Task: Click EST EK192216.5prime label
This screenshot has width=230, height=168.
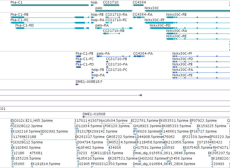Action: [25, 131]
